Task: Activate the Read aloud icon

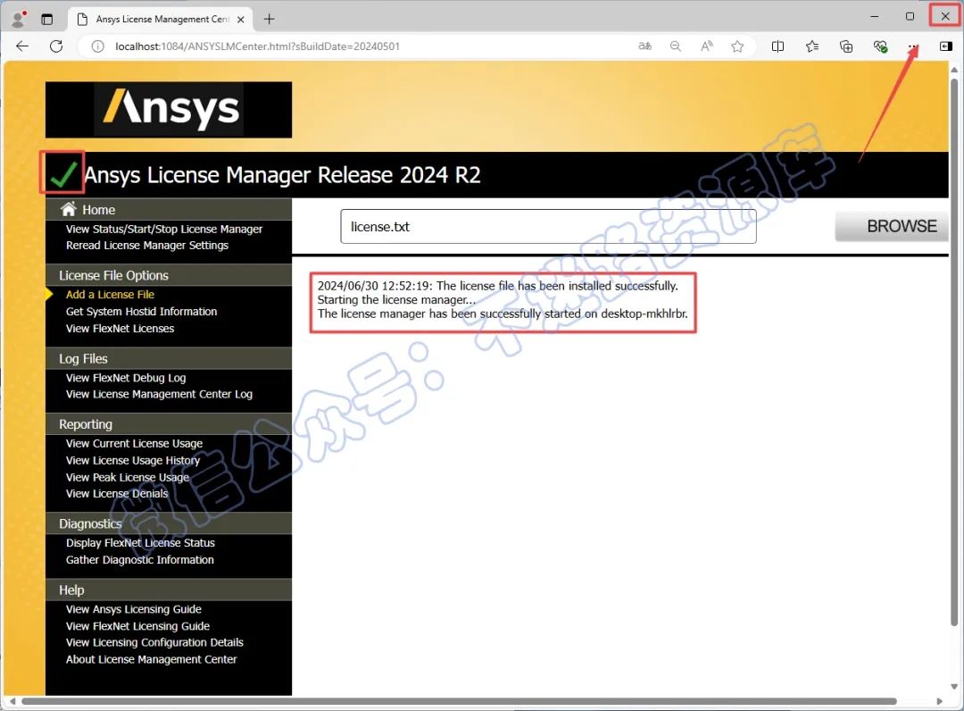Action: tap(707, 46)
